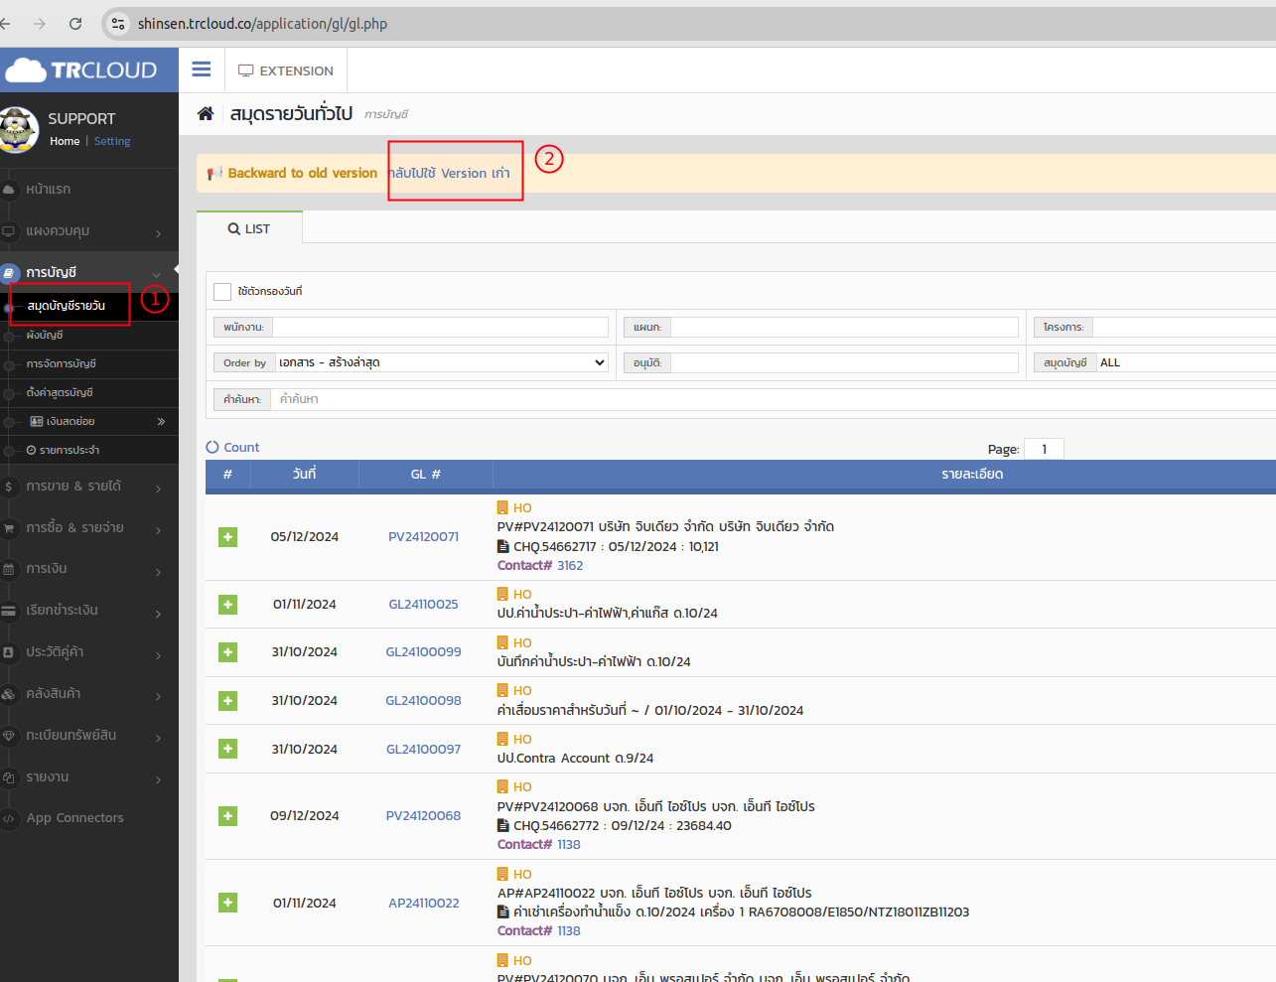Click the Count refresh icon
1276x982 pixels.
coord(213,447)
